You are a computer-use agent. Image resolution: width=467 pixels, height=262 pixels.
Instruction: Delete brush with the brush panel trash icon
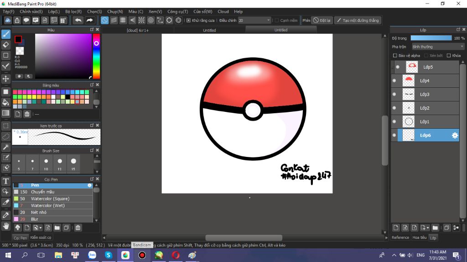click(x=78, y=228)
